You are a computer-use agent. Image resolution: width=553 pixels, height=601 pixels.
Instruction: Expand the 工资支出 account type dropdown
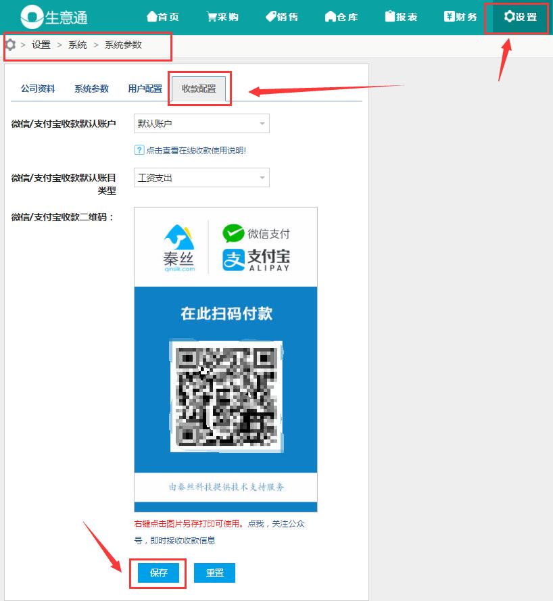pos(201,178)
